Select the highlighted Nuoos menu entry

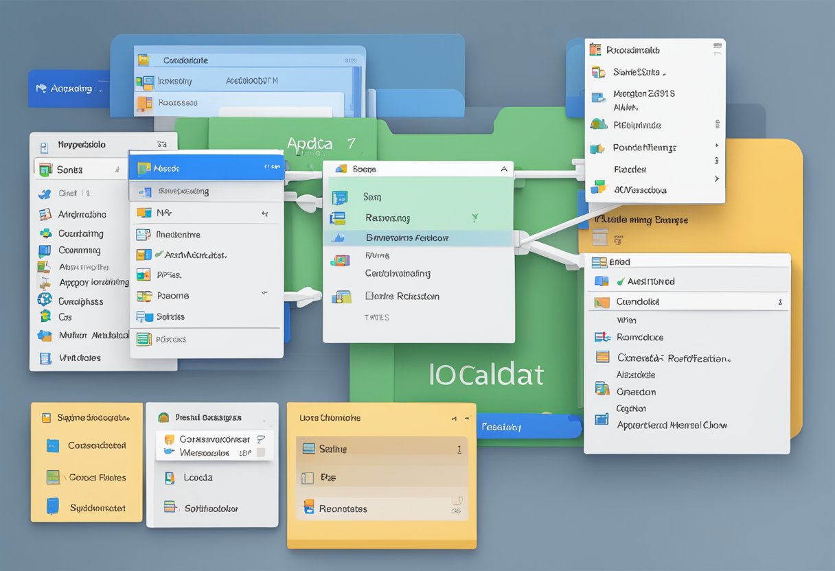tap(206, 167)
